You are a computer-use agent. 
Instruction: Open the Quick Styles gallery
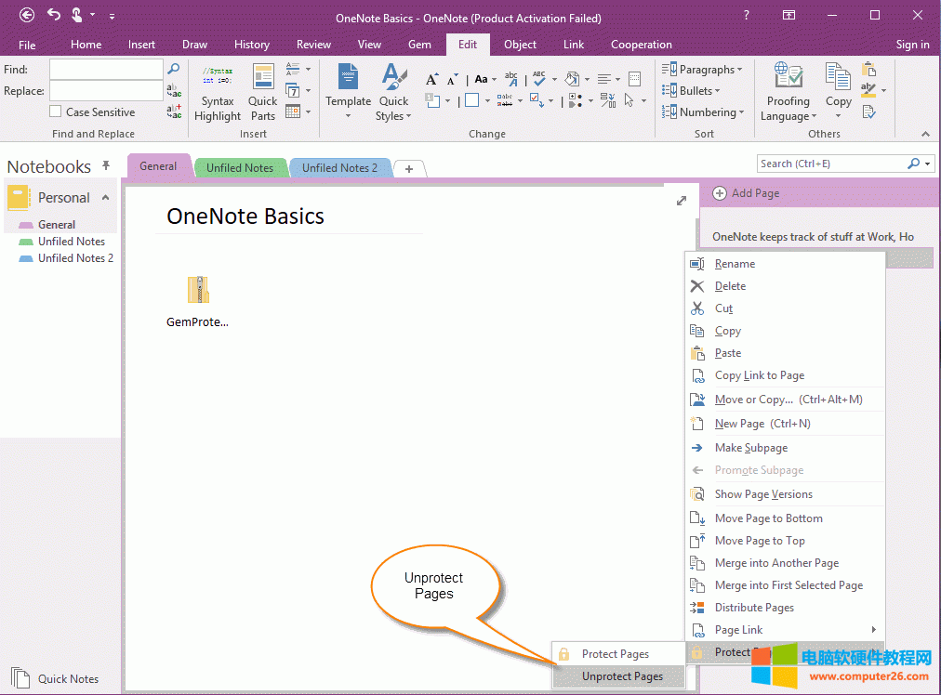393,92
